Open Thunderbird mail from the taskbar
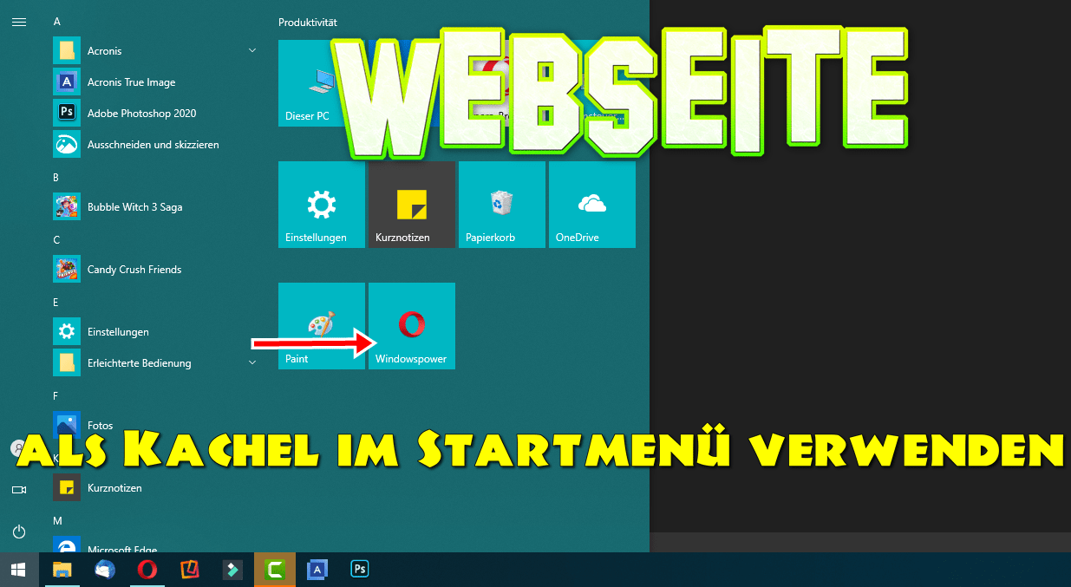1071x587 pixels. [x=105, y=570]
